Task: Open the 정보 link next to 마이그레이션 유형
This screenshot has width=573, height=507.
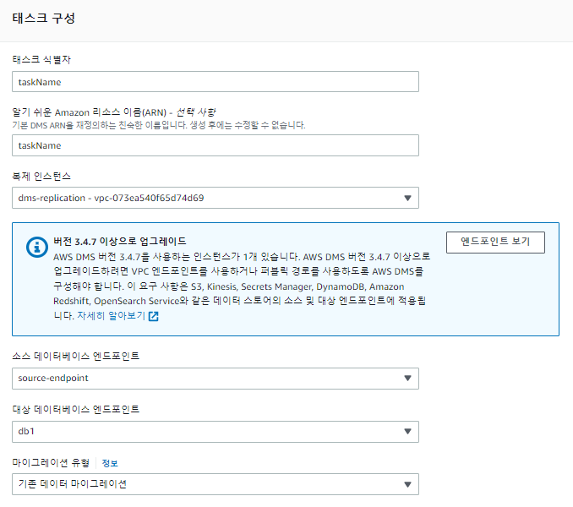Action: pos(110,463)
